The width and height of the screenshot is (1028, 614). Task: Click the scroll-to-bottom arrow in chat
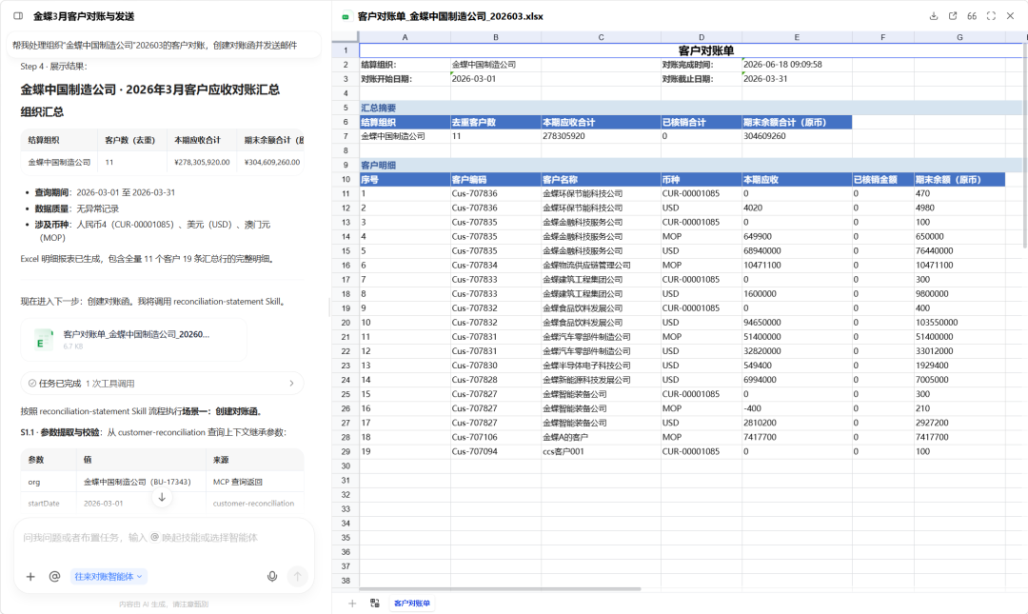pos(162,497)
